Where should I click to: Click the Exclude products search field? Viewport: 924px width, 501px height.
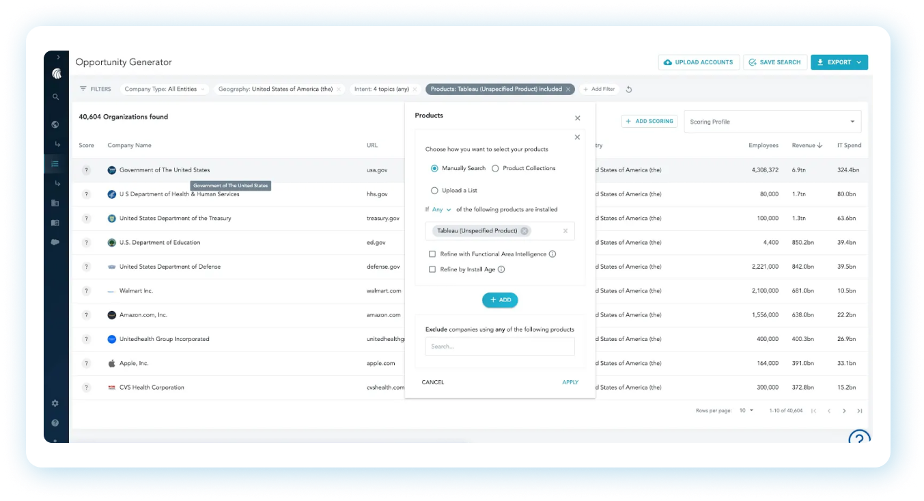500,347
